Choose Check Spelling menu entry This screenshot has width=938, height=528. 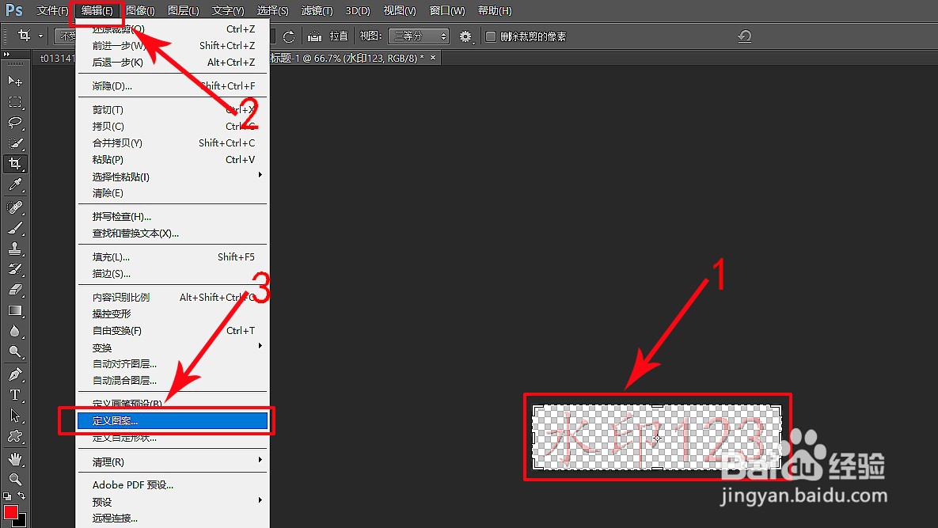pyautogui.click(x=173, y=216)
